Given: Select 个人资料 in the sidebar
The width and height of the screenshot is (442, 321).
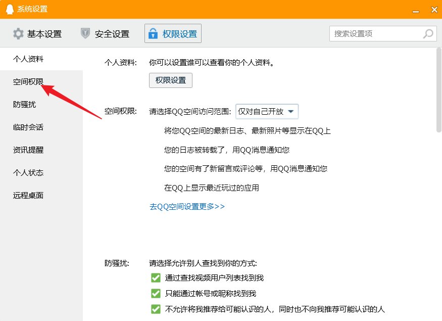Looking at the screenshot, I should [41, 59].
